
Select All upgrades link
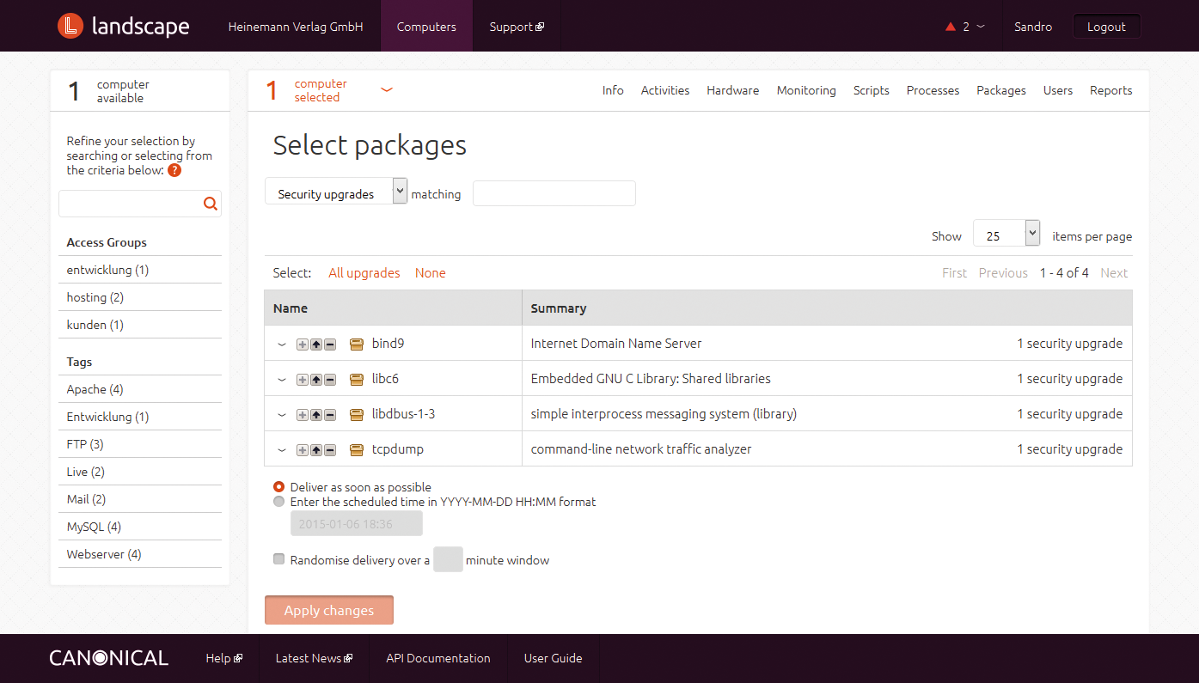pos(364,272)
